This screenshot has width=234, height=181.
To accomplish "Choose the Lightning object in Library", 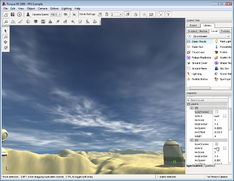I will pos(197,74).
